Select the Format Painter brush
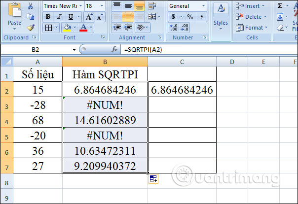Image resolution: width=298 pixels, height=204 pixels. [31, 28]
